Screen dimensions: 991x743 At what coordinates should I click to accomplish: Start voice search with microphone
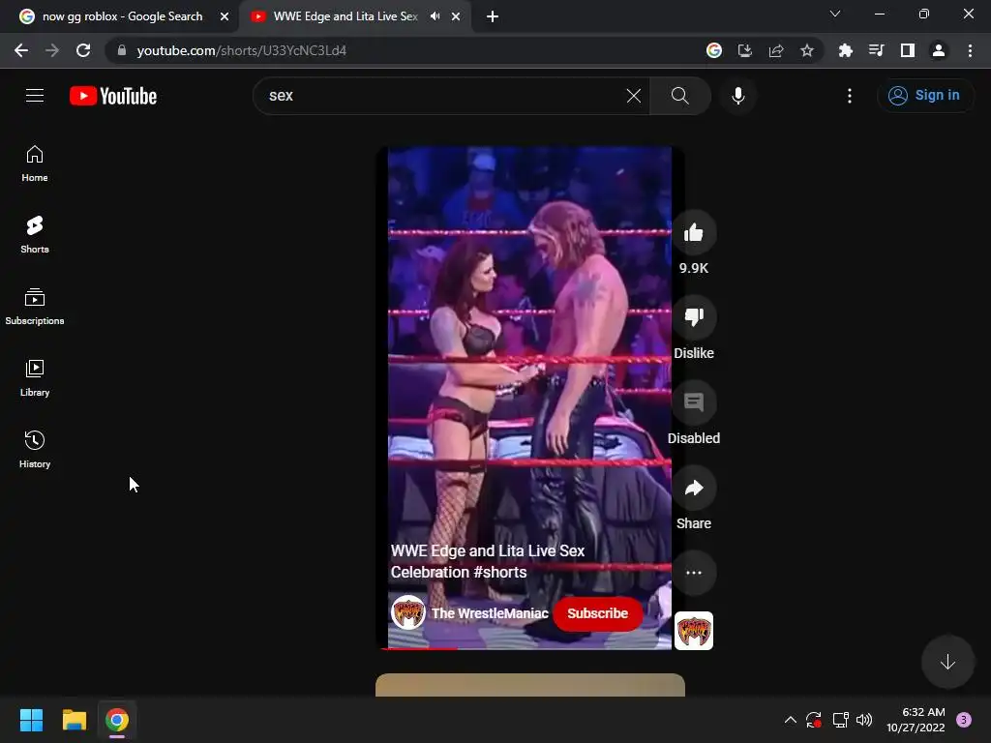pyautogui.click(x=738, y=96)
